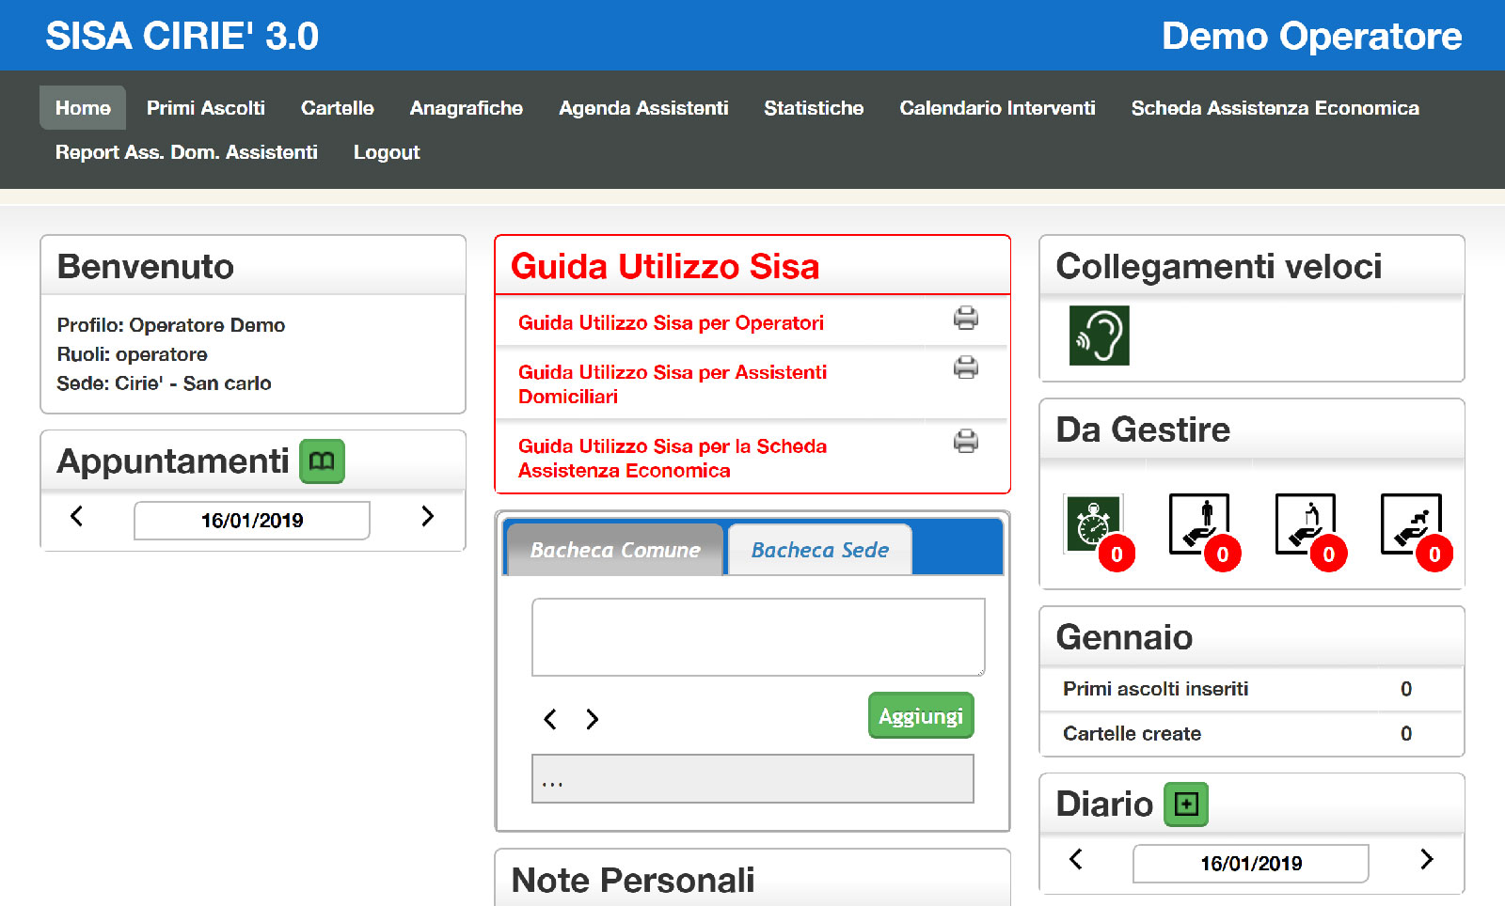Show previous Bacheca message
1505x906 pixels.
(x=550, y=719)
